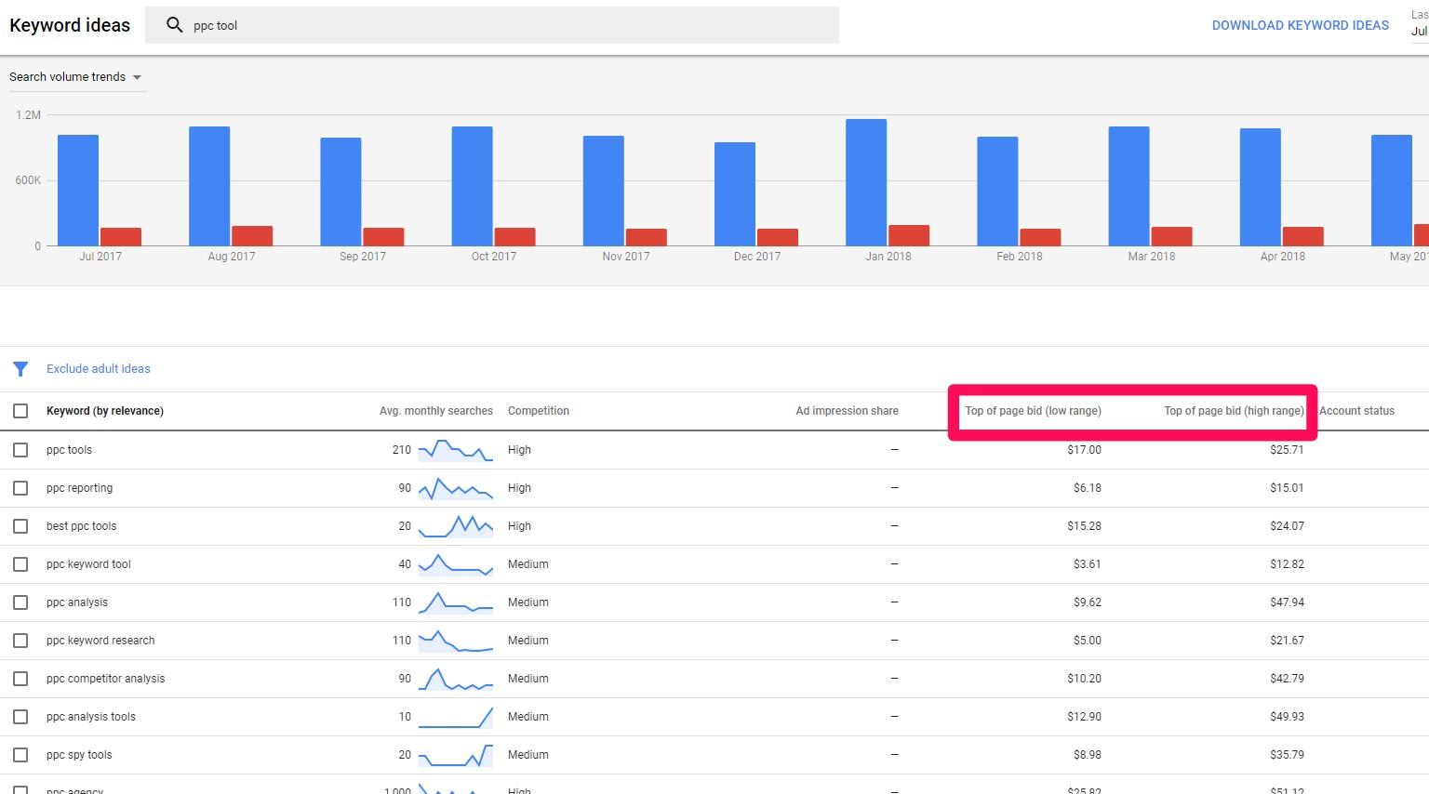Open the Search volume trends dropdown
Viewport: 1429px width, 794px height.
tap(77, 76)
